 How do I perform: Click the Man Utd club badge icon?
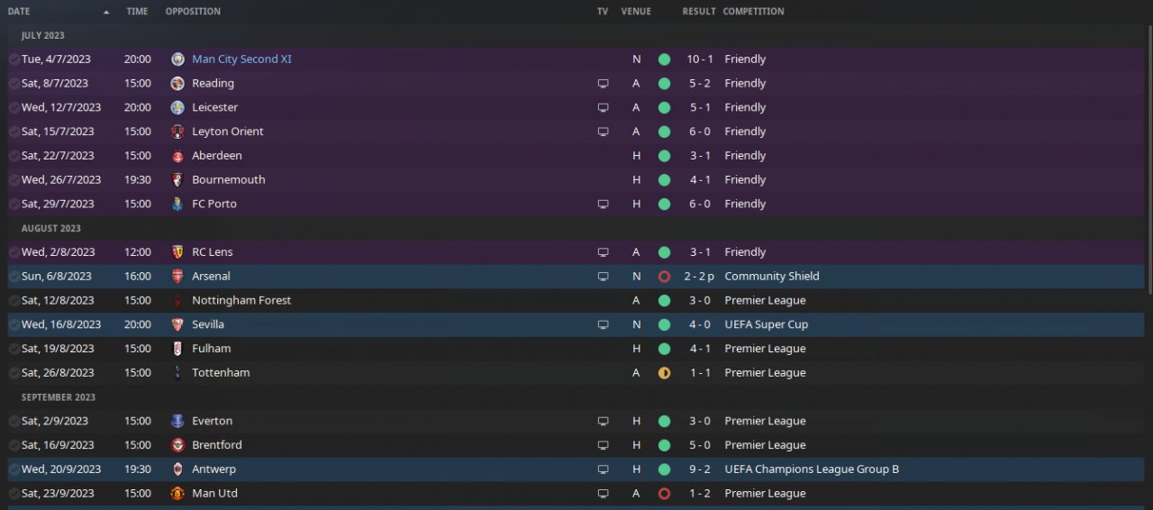click(x=177, y=494)
